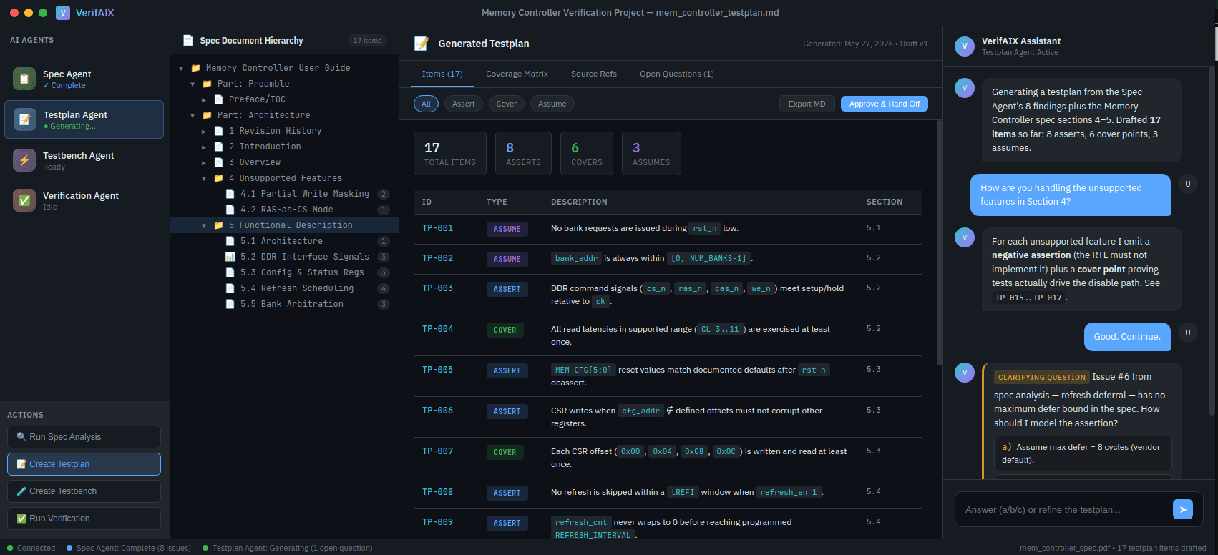Expand the 2 Introduction node
1218x555 pixels.
tap(204, 147)
